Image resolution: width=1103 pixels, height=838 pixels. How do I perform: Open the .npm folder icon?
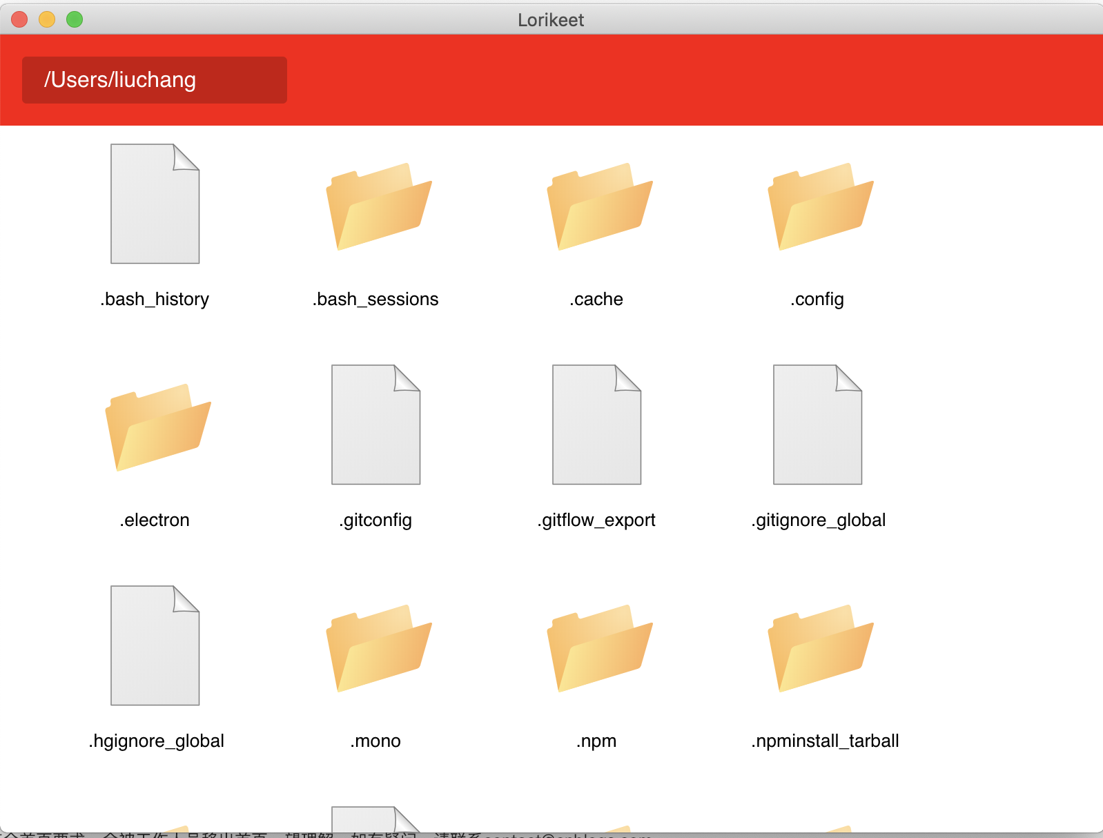coord(600,648)
